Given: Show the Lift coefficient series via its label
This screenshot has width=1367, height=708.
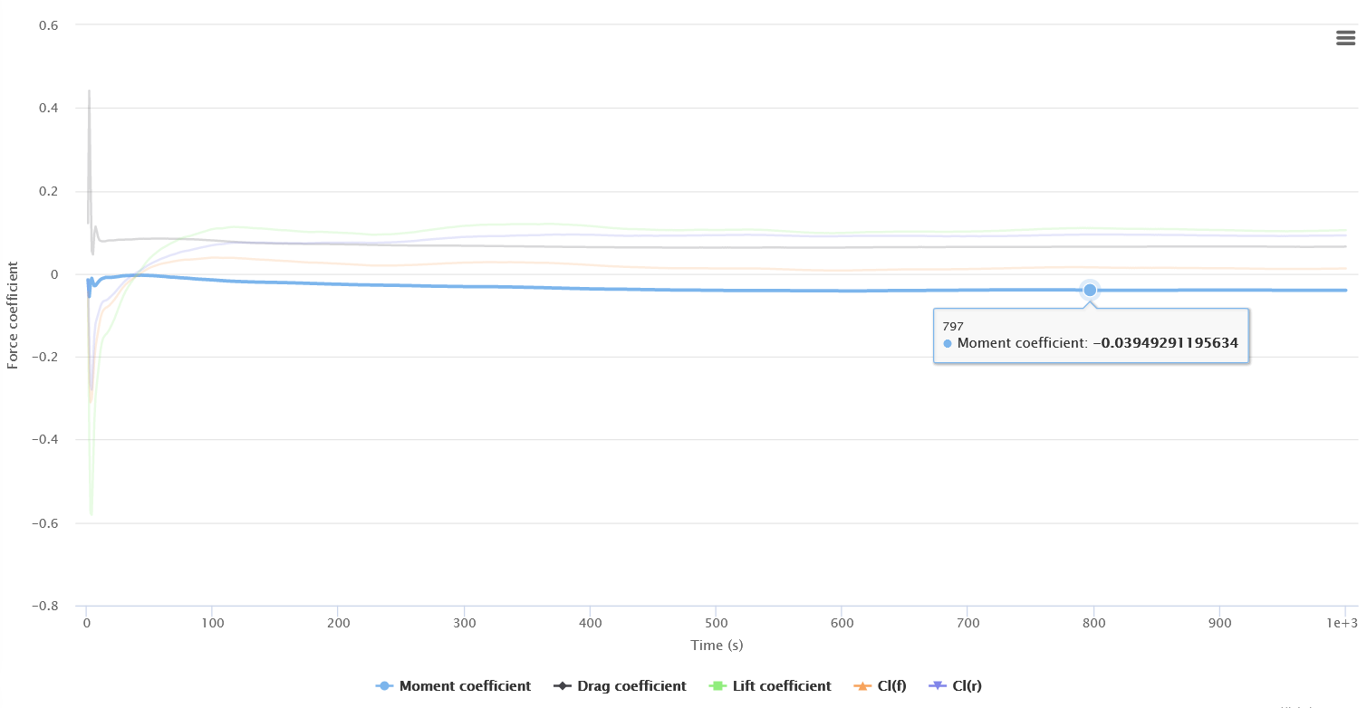Looking at the screenshot, I should tap(781, 686).
